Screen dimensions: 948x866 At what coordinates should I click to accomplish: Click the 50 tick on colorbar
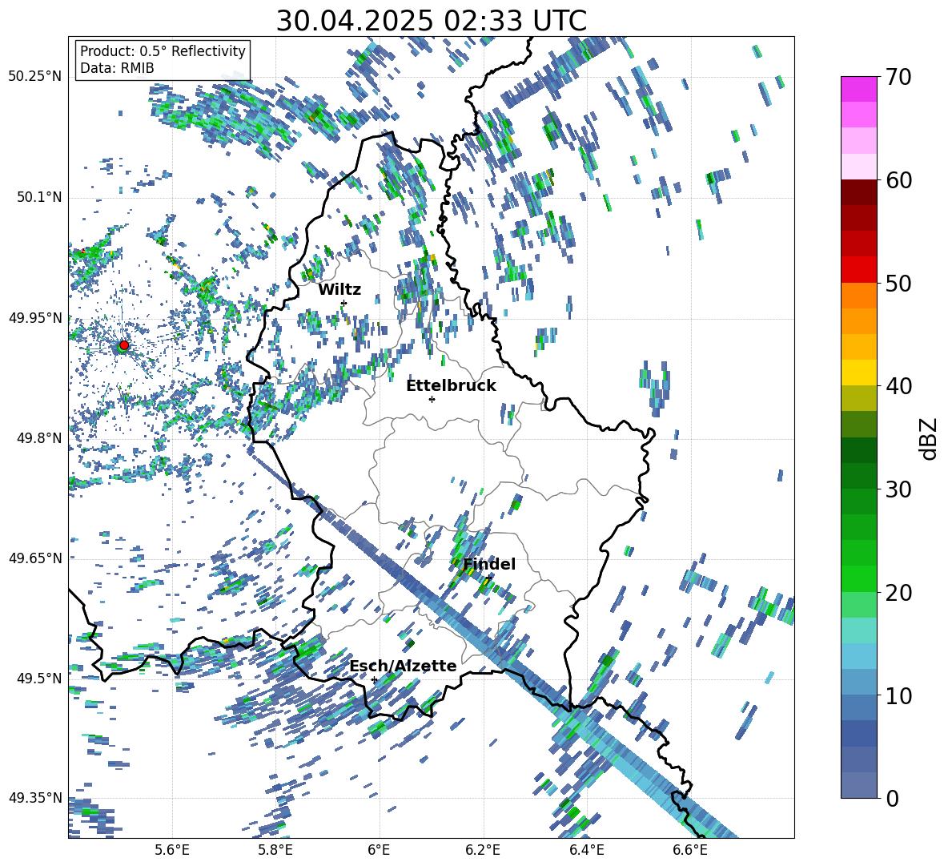(x=898, y=284)
